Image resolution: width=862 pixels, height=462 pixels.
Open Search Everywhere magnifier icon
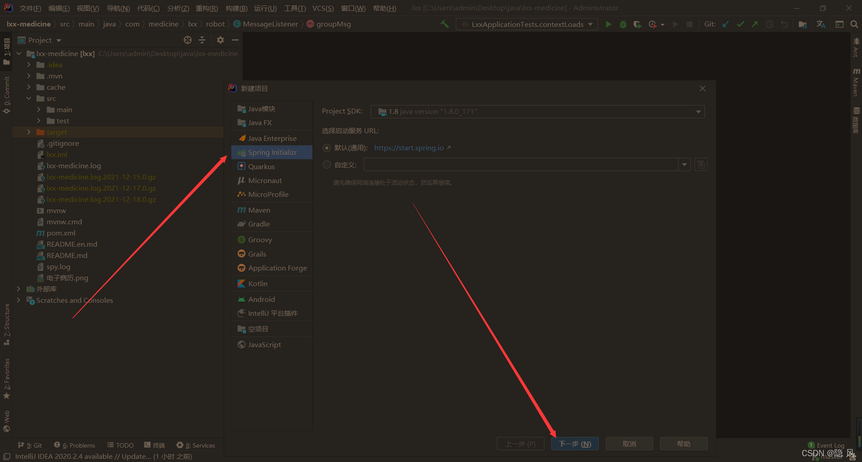(x=854, y=24)
